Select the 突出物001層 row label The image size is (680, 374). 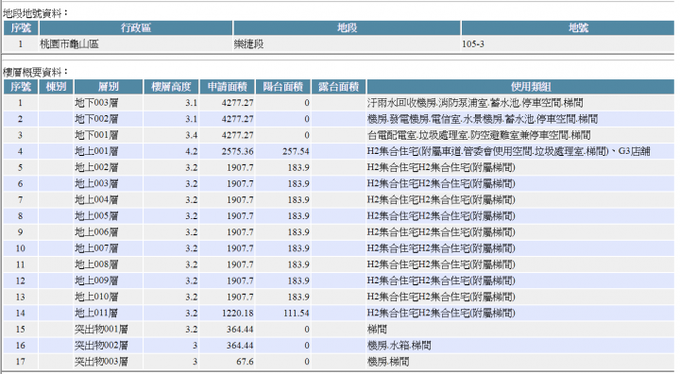(x=101, y=330)
